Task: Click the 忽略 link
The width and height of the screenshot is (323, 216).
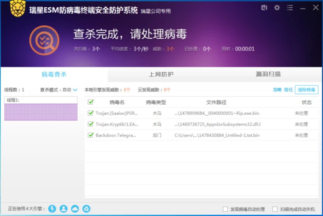Action: click(277, 90)
